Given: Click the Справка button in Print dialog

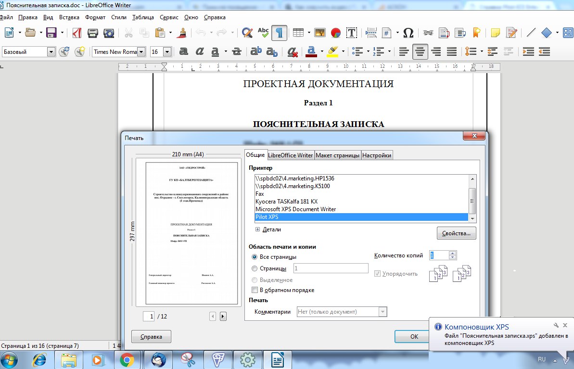Looking at the screenshot, I should click(151, 337).
